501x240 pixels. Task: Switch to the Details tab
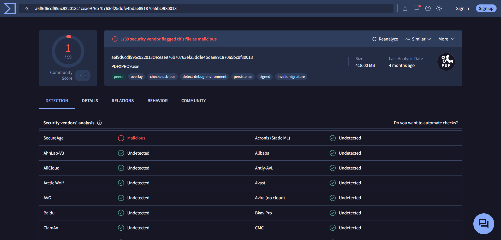pos(90,101)
